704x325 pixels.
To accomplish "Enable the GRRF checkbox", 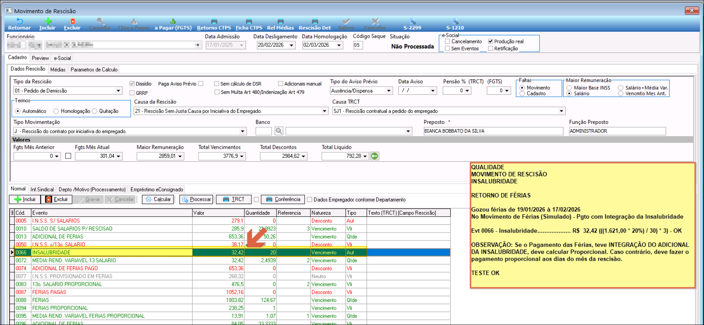I will (x=132, y=93).
